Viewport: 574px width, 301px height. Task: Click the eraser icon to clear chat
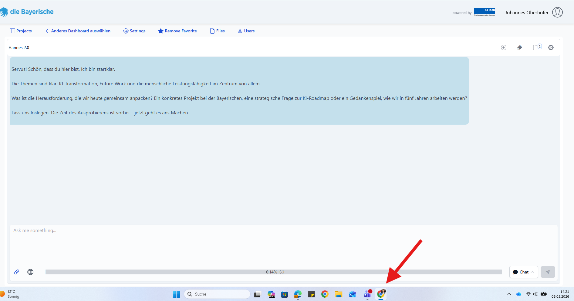(x=519, y=47)
